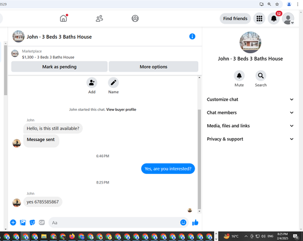This screenshot has width=303, height=241.
Task: Click the Marketplace listing thumbnail for $1,300 house
Action: pyautogui.click(x=15, y=53)
